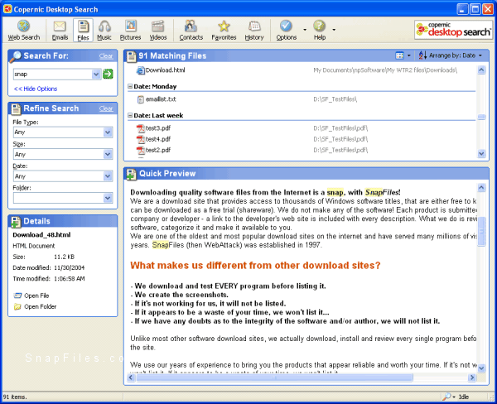Click the Open Folder link
This screenshot has width=497, height=404.
pyautogui.click(x=41, y=306)
